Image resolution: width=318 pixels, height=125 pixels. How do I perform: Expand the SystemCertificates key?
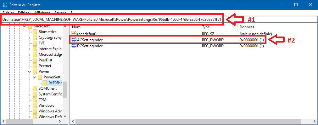30,94
